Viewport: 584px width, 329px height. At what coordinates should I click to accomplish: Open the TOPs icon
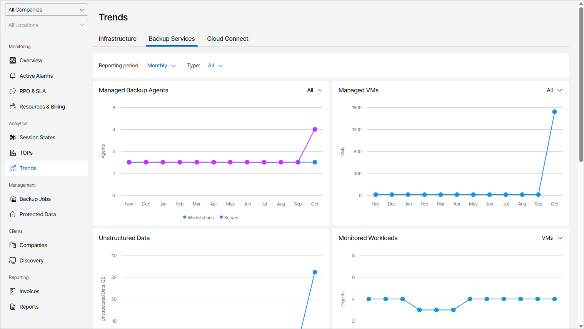tap(13, 153)
